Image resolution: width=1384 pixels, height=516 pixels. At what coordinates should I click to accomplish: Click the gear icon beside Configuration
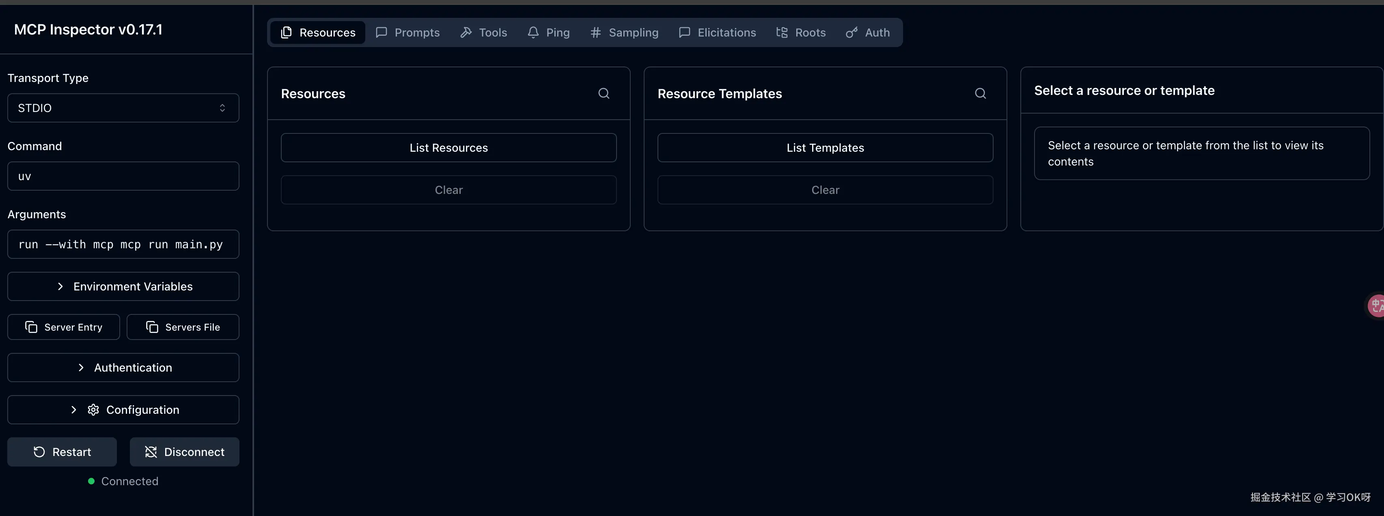[93, 410]
